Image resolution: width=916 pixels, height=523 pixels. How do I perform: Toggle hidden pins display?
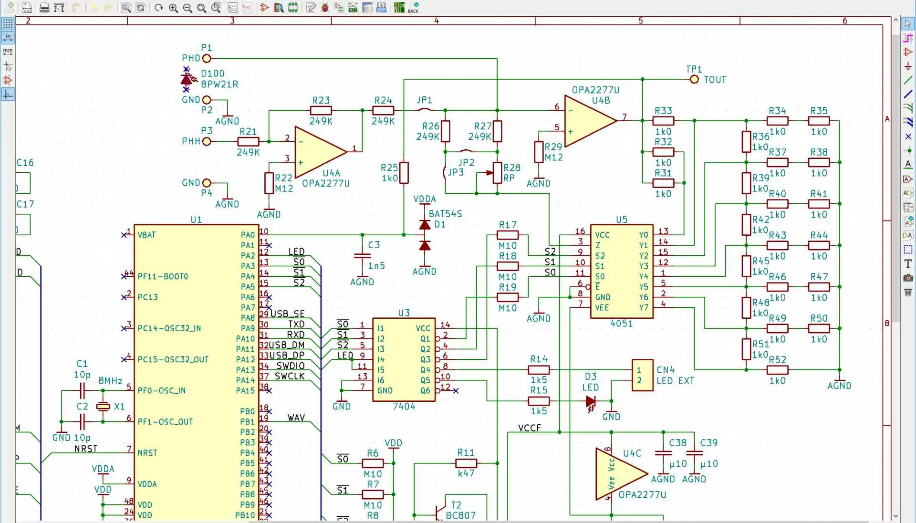8,80
